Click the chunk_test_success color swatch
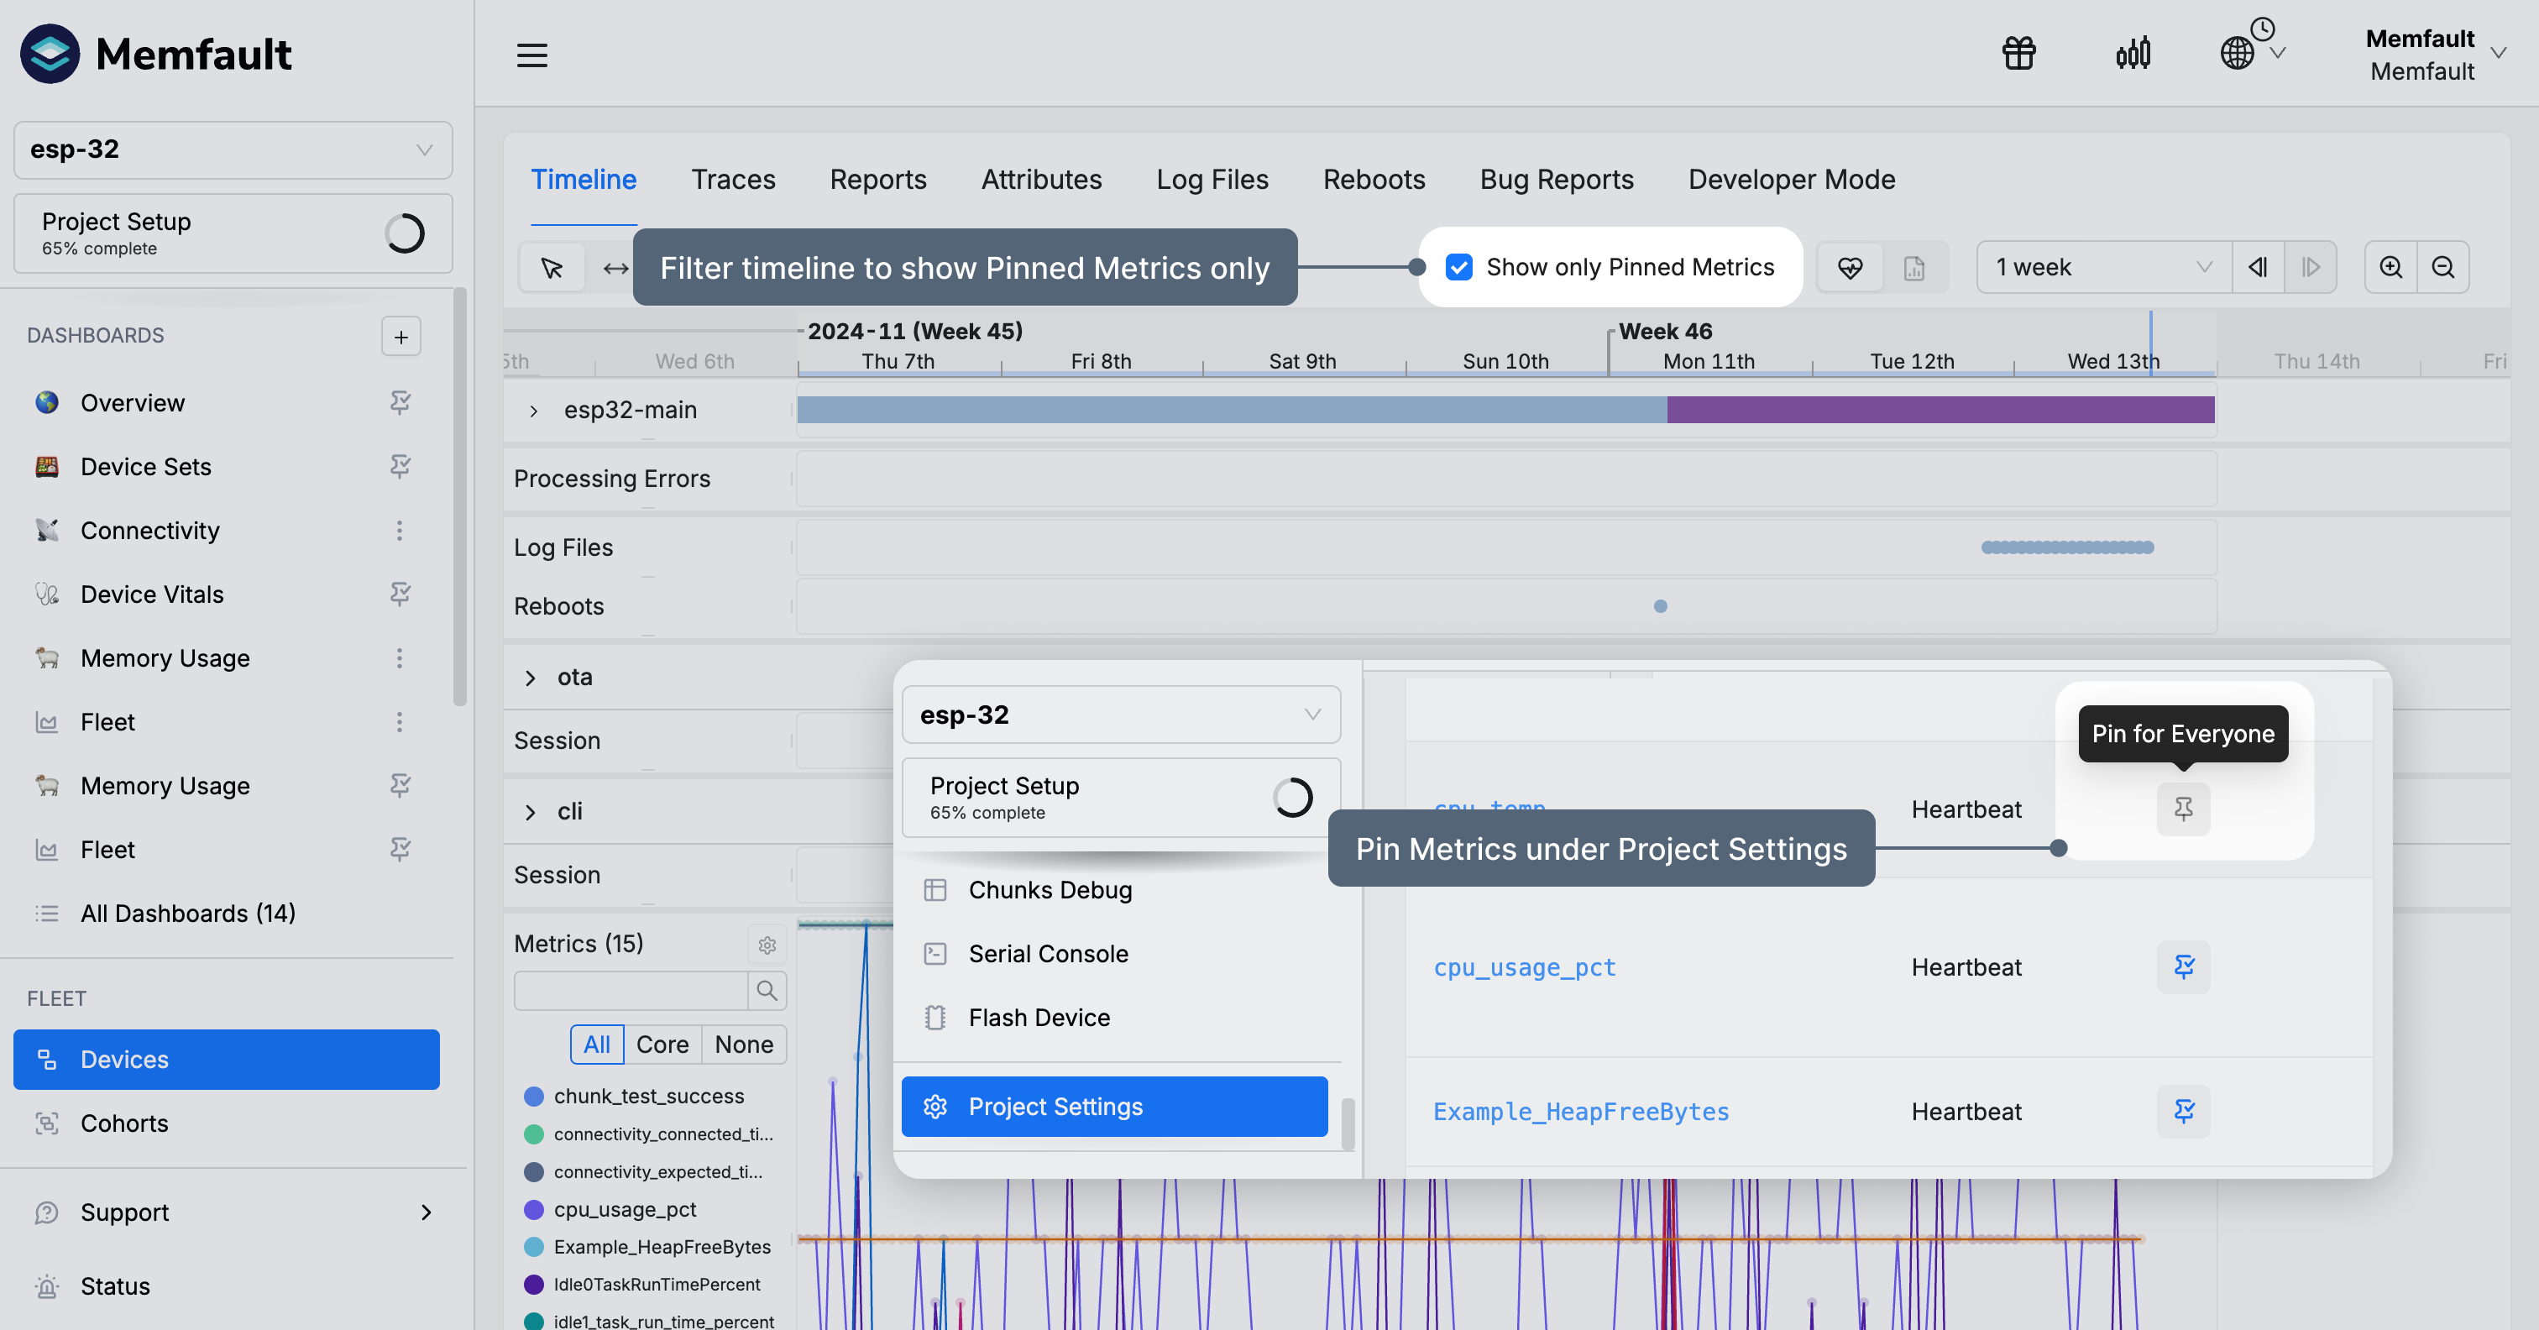This screenshot has width=2539, height=1330. pyautogui.click(x=534, y=1097)
